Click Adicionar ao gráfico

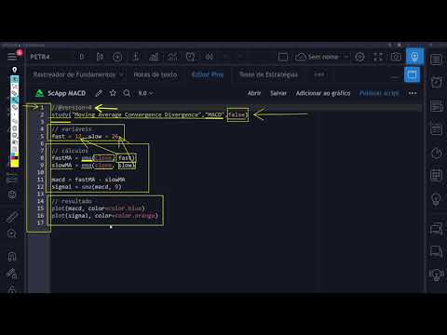323,93
